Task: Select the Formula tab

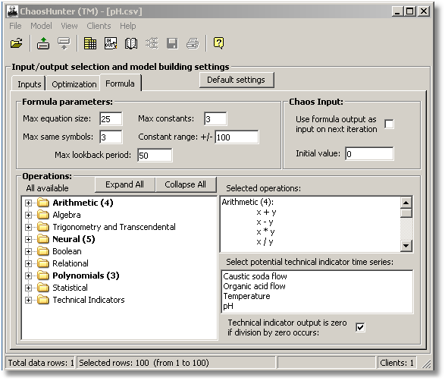Action: point(120,83)
